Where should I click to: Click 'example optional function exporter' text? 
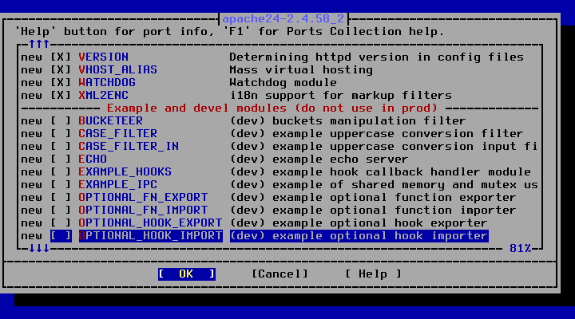click(395, 198)
